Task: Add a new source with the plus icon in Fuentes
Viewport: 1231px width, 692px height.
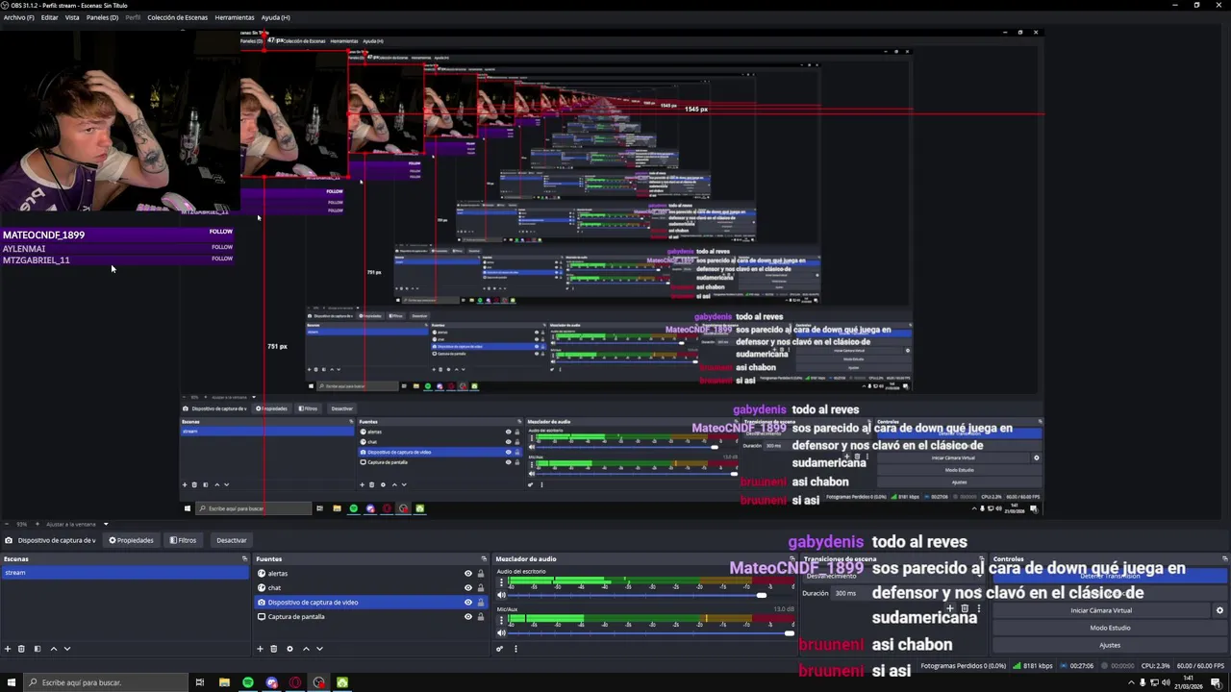Action: point(261,649)
